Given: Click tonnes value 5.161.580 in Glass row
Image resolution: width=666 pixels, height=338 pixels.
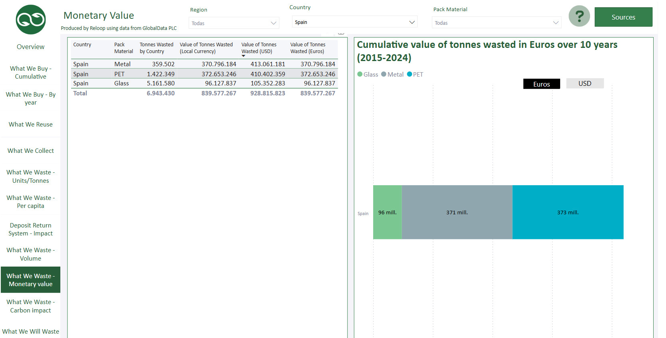Looking at the screenshot, I should [x=161, y=83].
